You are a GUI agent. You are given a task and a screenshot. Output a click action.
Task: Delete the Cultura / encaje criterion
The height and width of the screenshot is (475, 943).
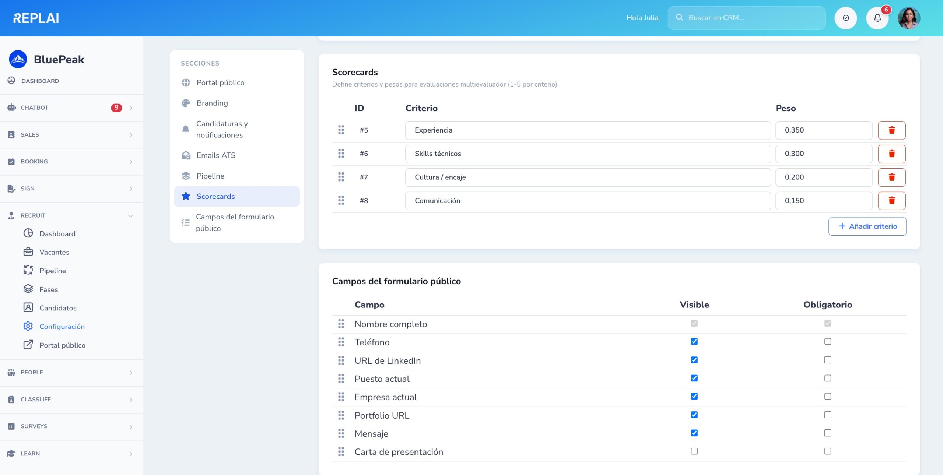[891, 177]
